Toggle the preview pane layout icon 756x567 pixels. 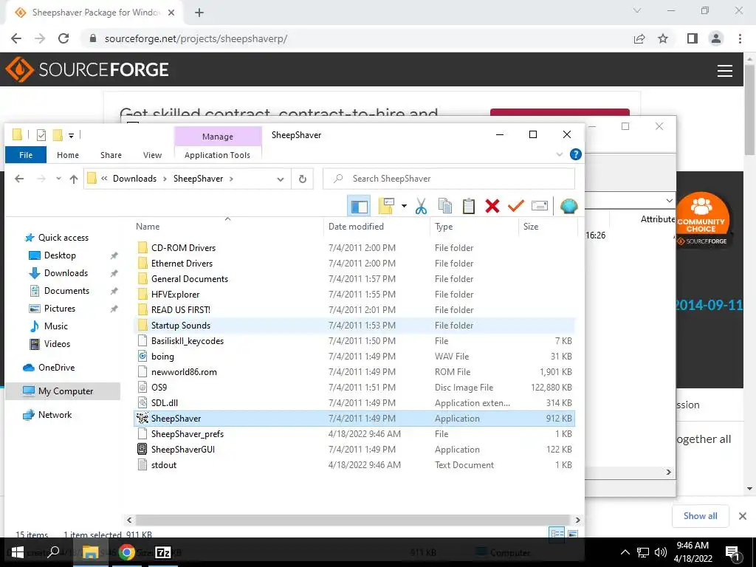click(x=359, y=206)
